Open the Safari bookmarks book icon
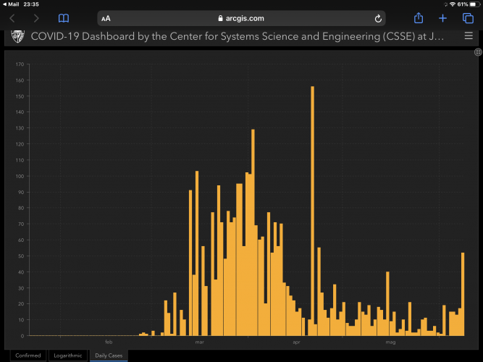Screen dimensions: 483x362 (64, 18)
